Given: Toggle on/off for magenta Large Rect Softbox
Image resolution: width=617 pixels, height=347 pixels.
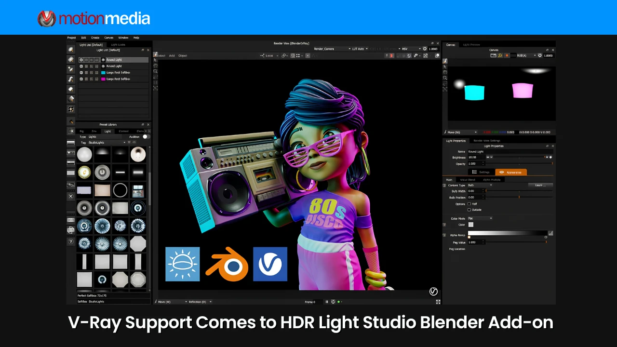Looking at the screenshot, I should pyautogui.click(x=81, y=79).
